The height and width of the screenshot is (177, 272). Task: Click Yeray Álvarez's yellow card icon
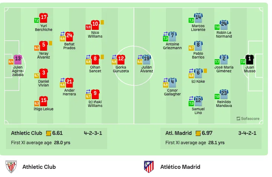[51, 43]
